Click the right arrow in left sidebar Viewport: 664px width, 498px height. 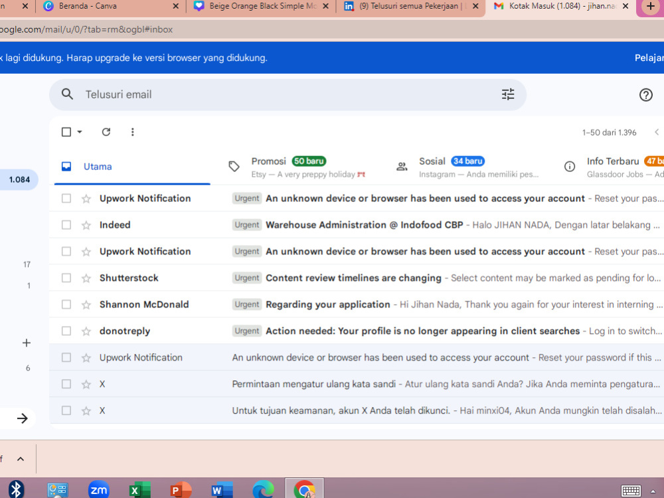point(22,418)
